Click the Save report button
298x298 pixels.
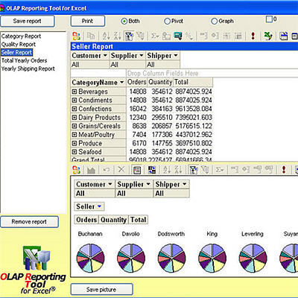pos(28,21)
